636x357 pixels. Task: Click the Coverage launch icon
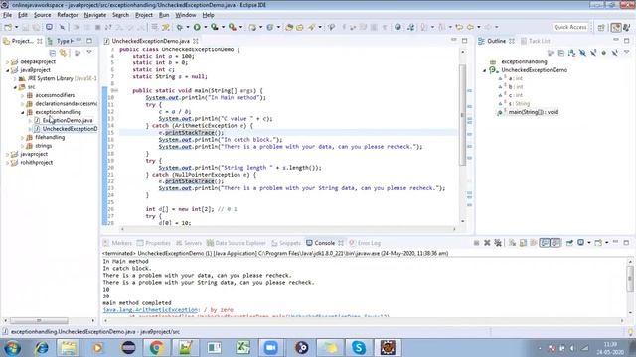click(215, 27)
